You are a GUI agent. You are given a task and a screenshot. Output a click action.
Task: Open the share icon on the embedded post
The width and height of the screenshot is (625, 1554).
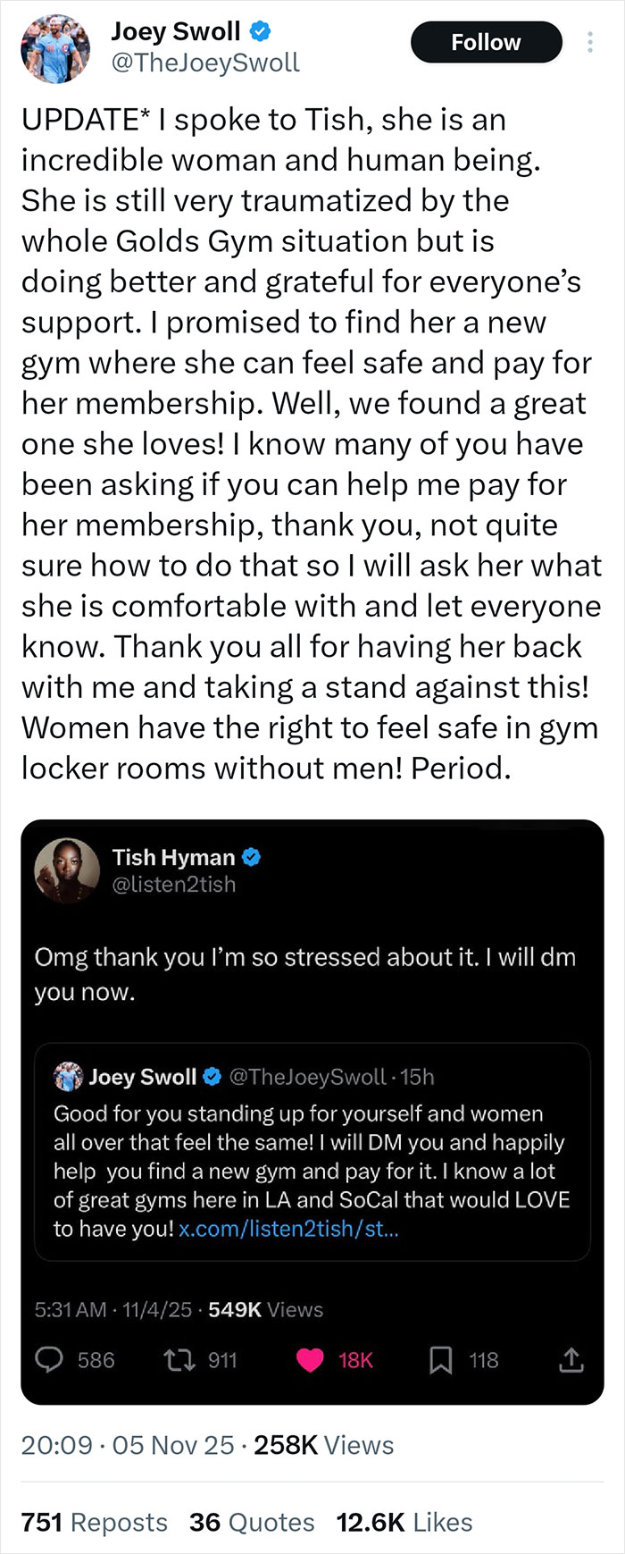[570, 1360]
